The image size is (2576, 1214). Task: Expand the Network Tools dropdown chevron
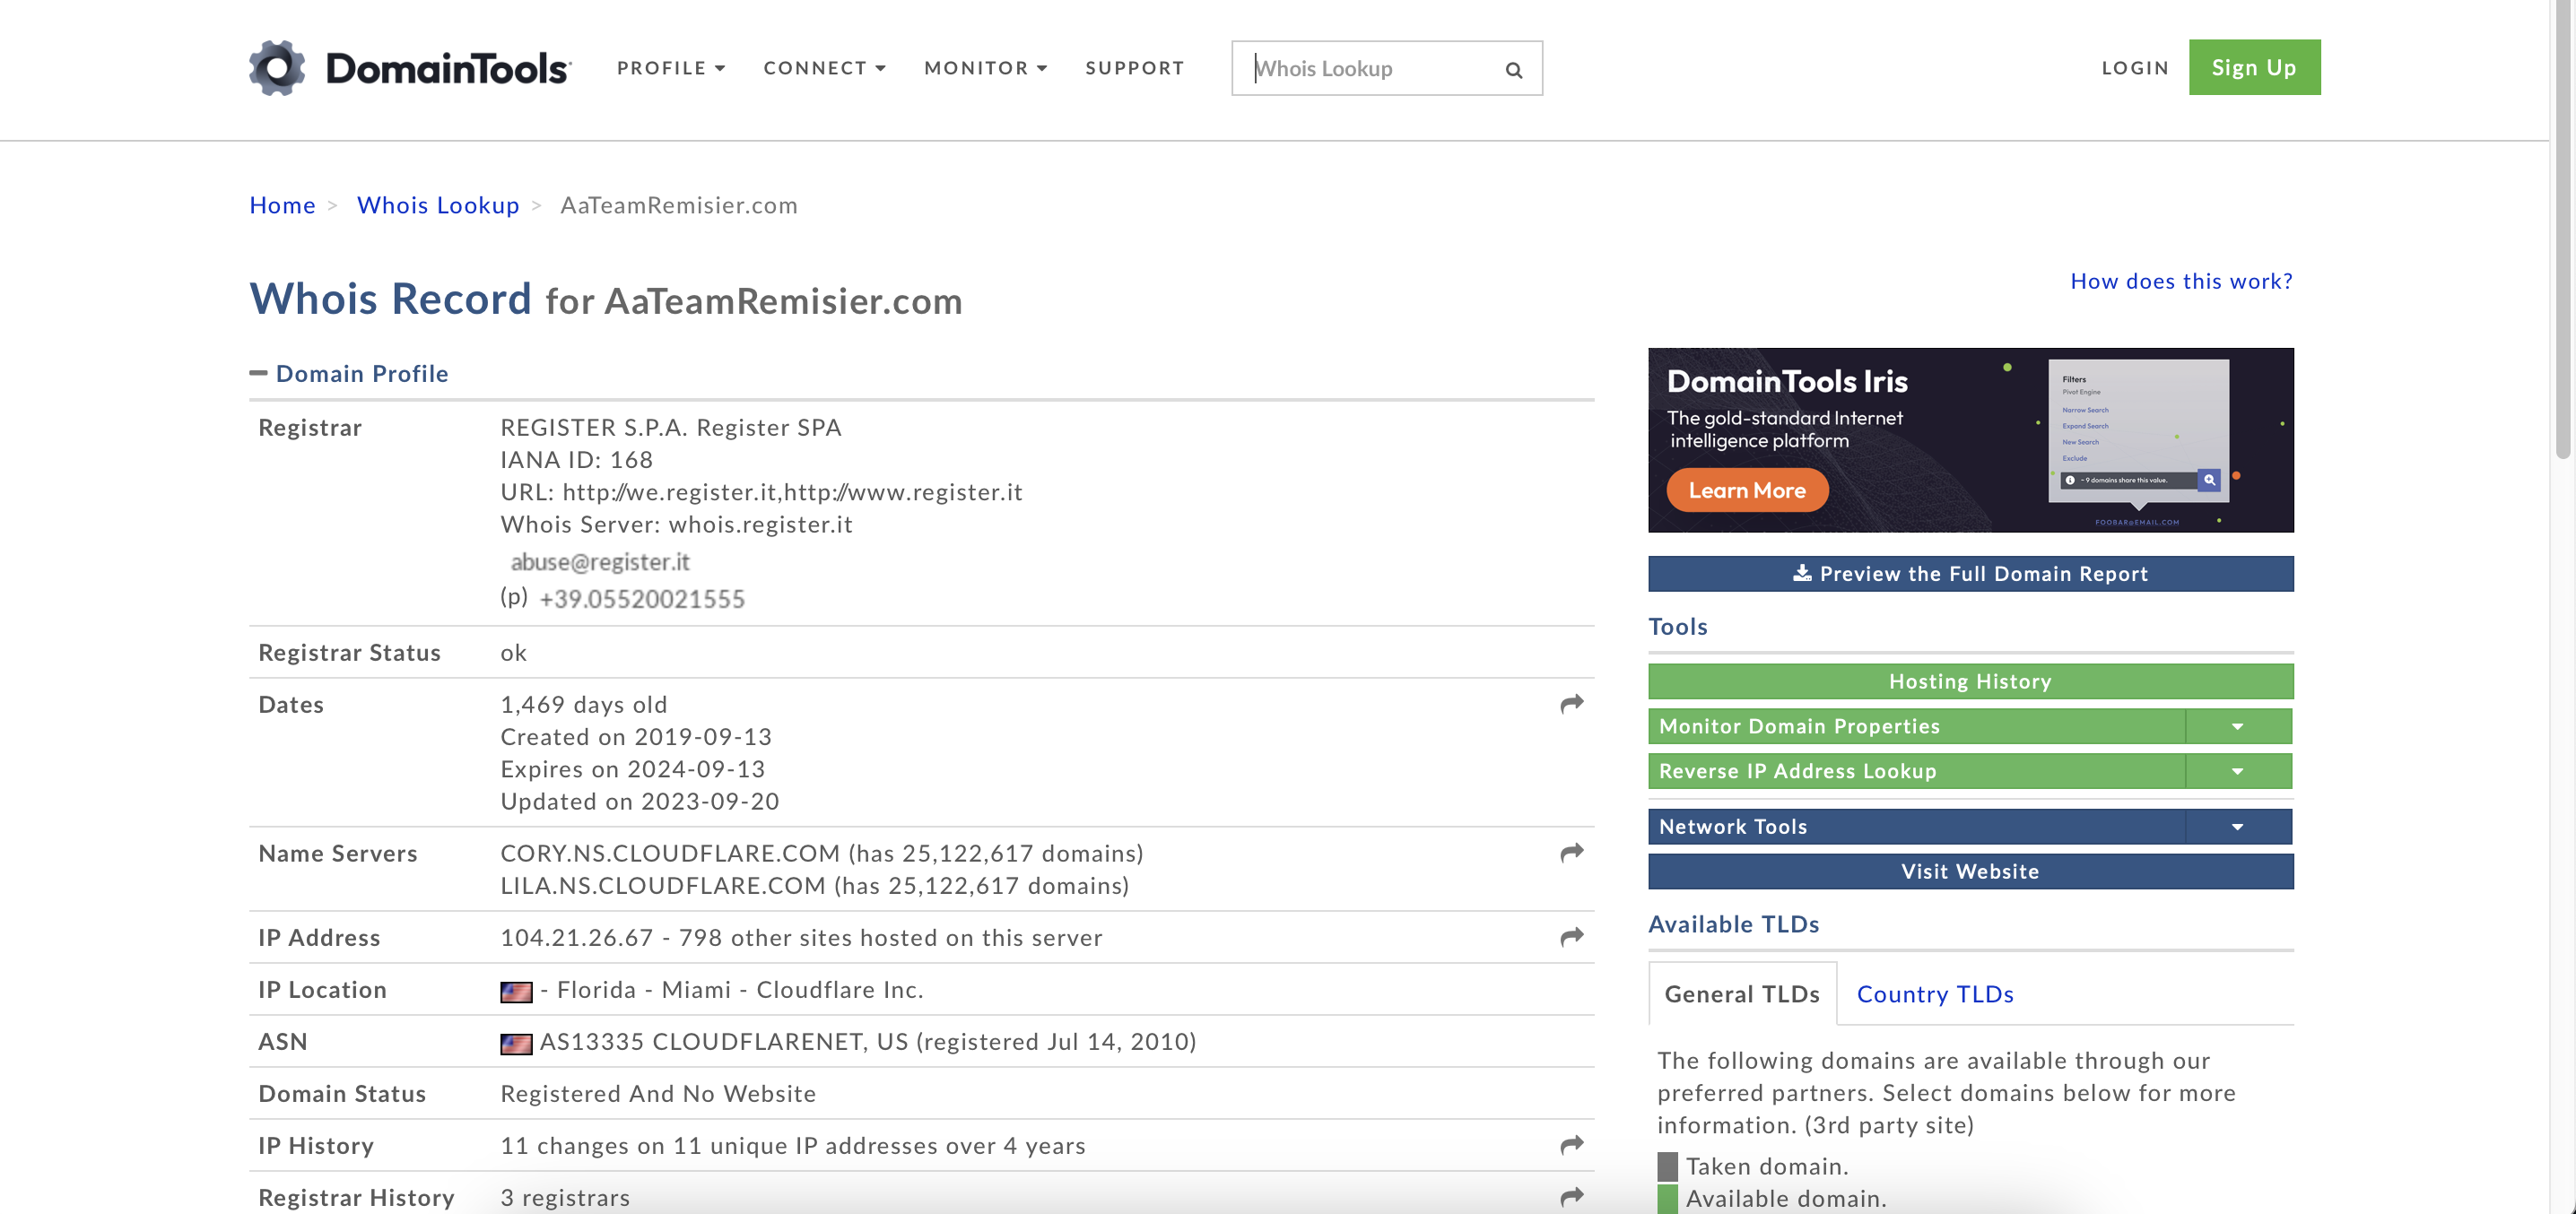[x=2237, y=826]
